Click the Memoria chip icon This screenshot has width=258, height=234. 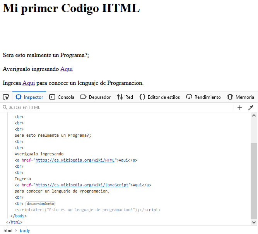click(x=230, y=97)
